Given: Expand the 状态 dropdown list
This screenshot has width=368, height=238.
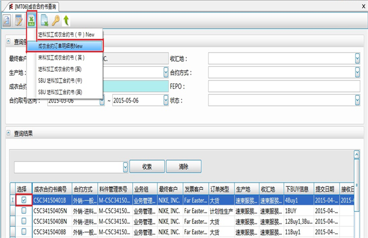Looking at the screenshot, I should (357, 100).
